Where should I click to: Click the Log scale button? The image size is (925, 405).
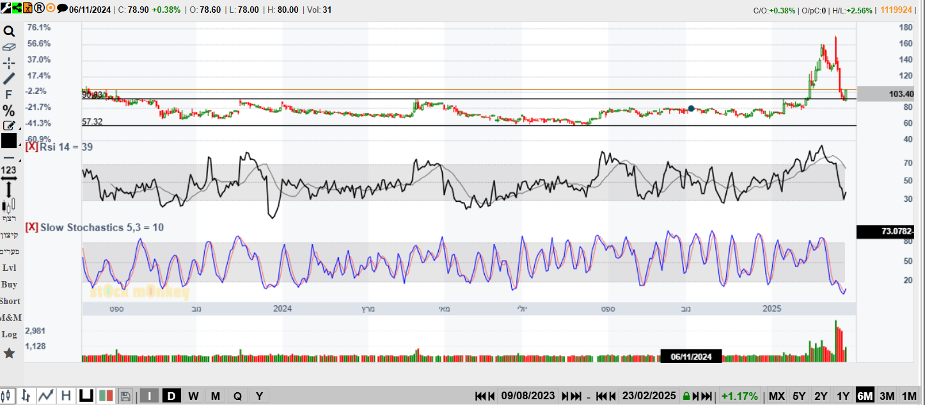click(9, 334)
